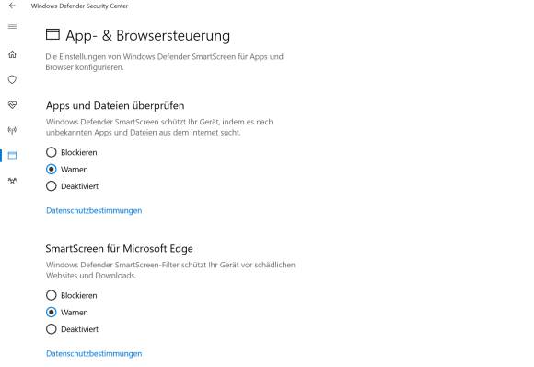Open Virus & threat protection shield icon

[12, 79]
